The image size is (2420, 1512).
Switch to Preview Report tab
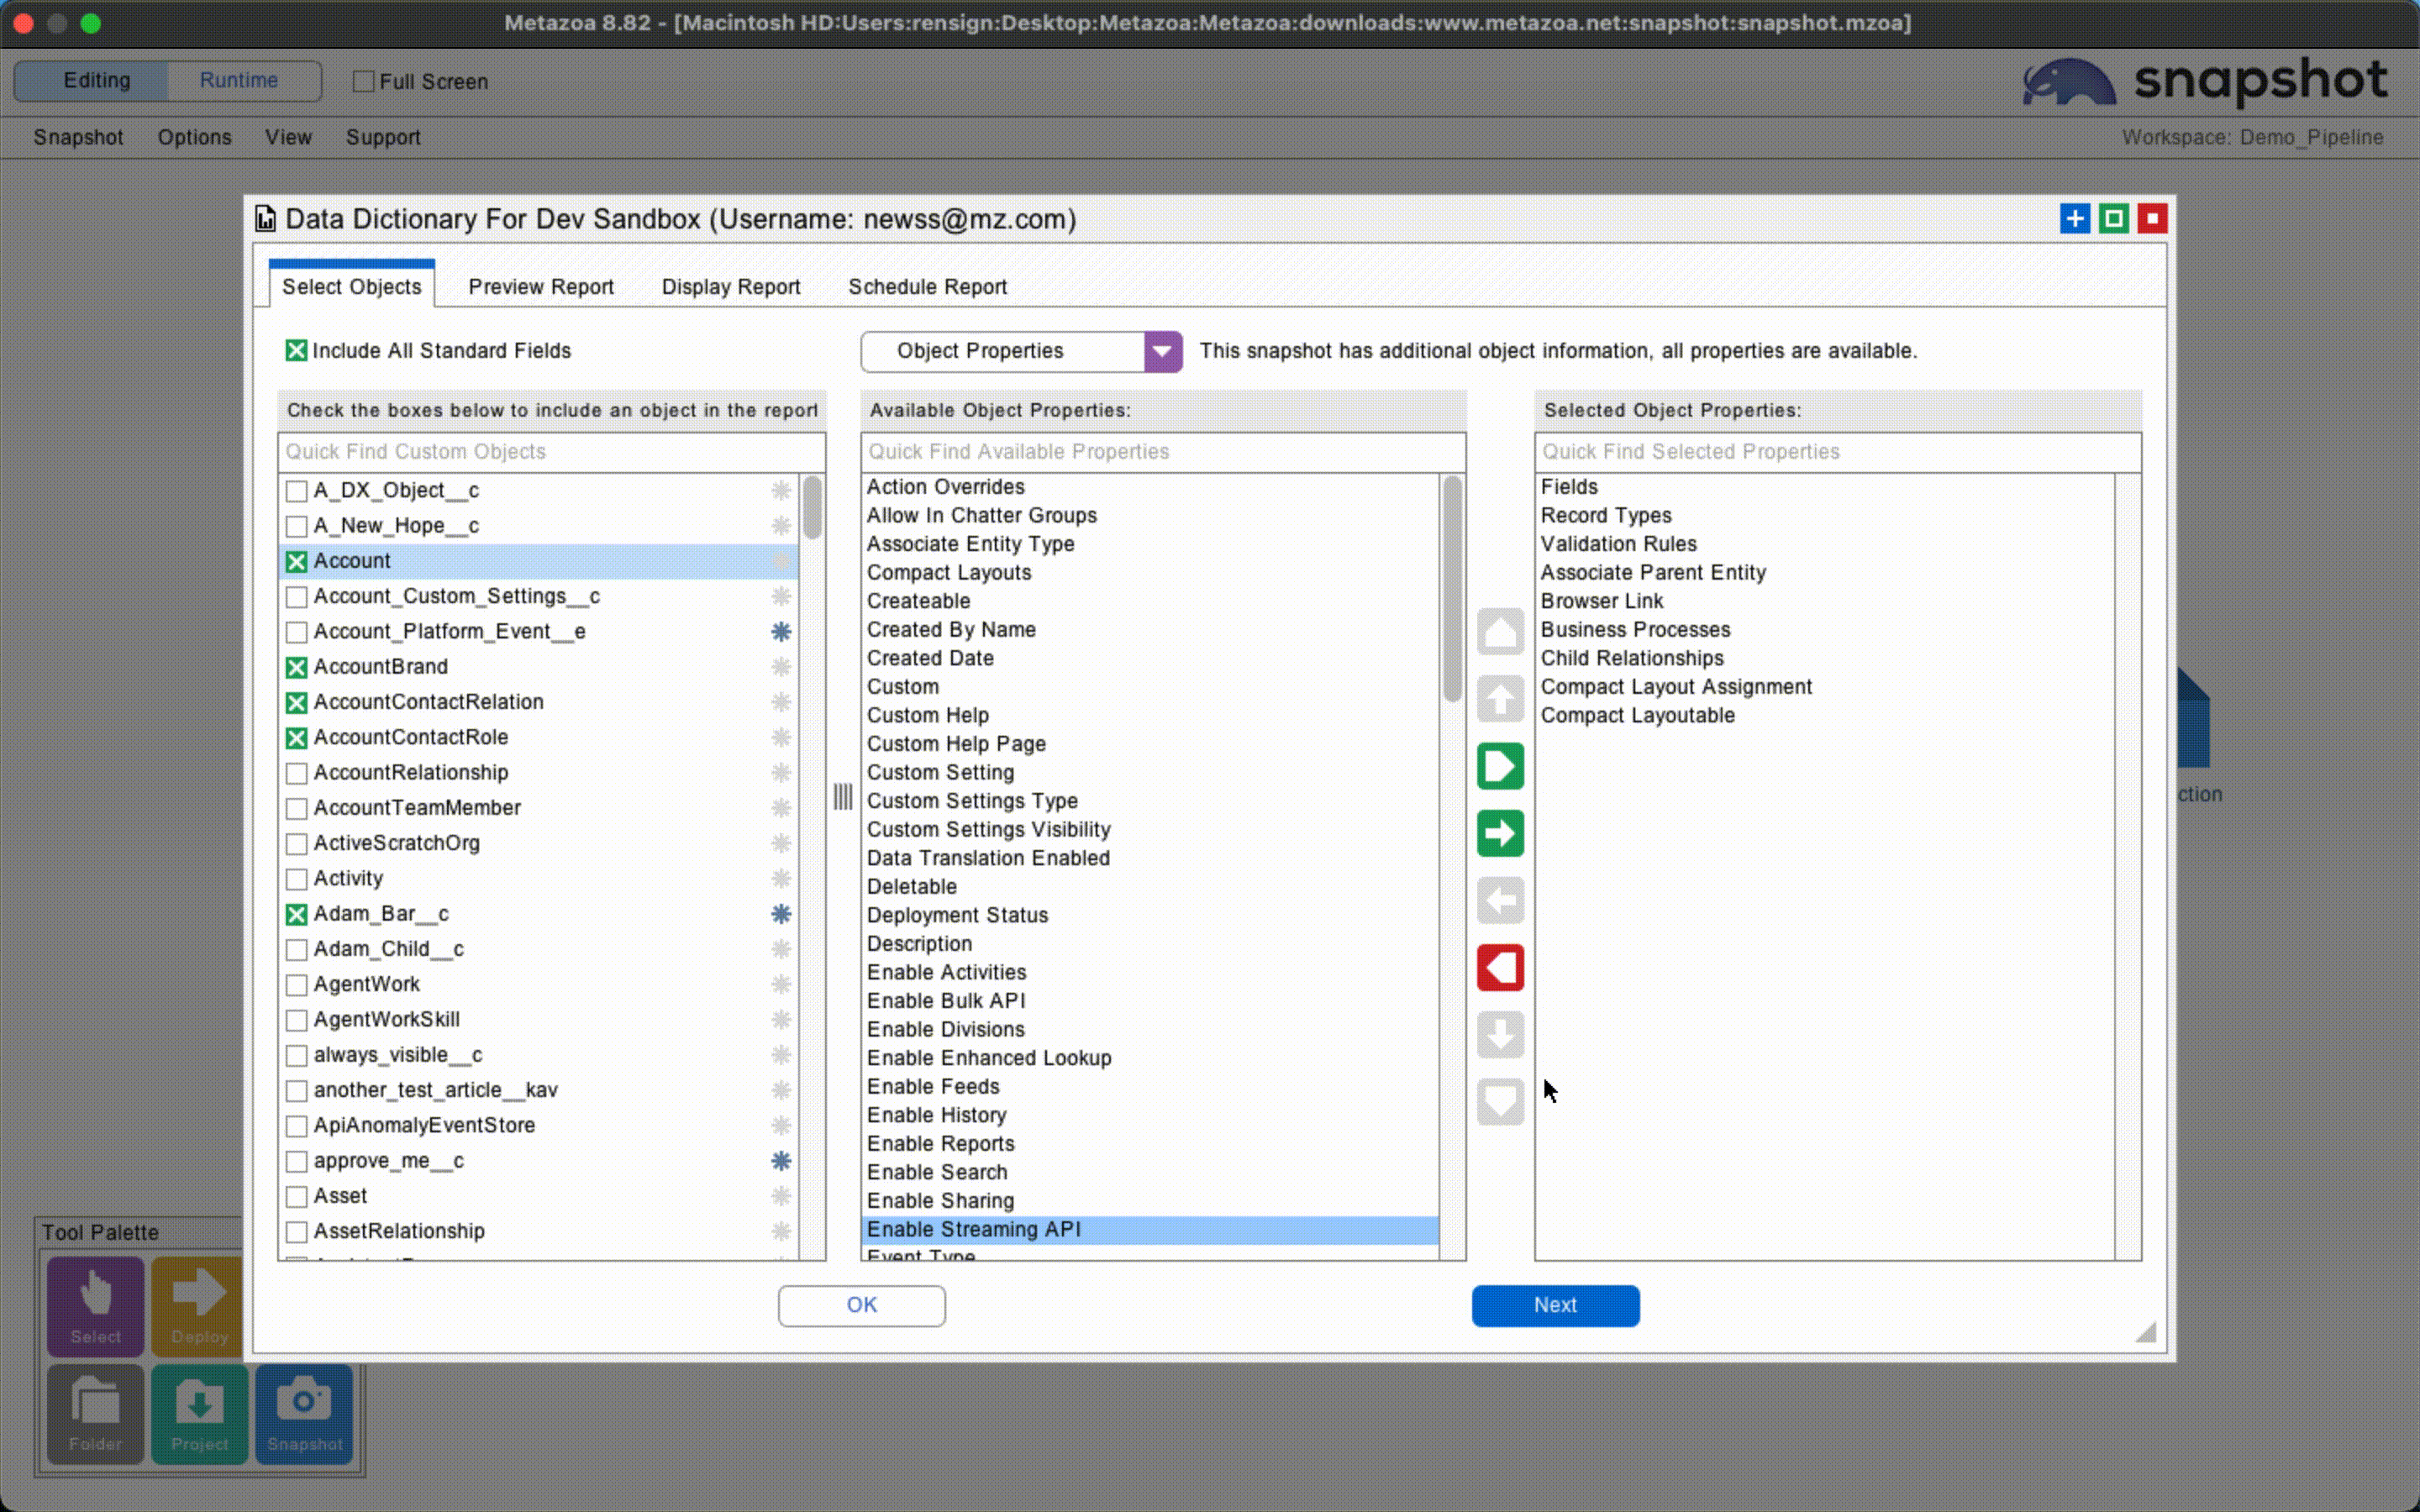point(541,287)
